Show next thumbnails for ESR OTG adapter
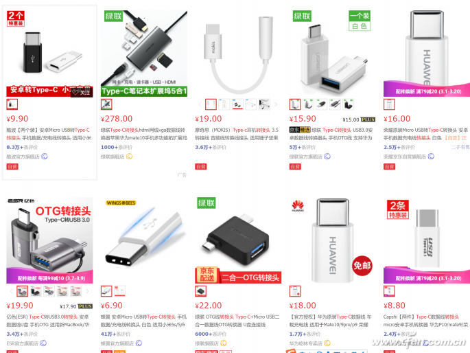Image resolution: width=470 pixels, height=353 pixels. pyautogui.click(x=88, y=291)
